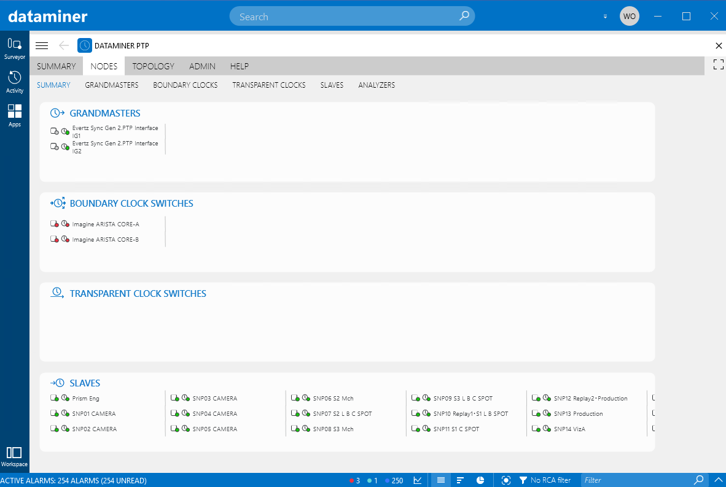Click the back arrow next to DATAMINER PTP
726x487 pixels.
click(x=64, y=45)
